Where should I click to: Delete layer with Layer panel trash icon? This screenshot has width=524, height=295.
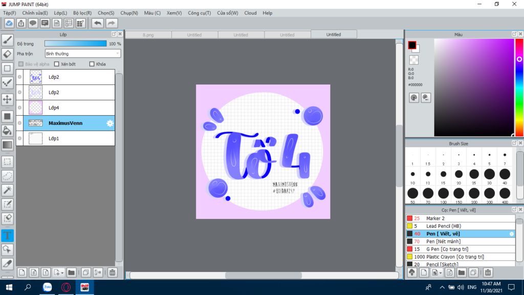point(112,272)
